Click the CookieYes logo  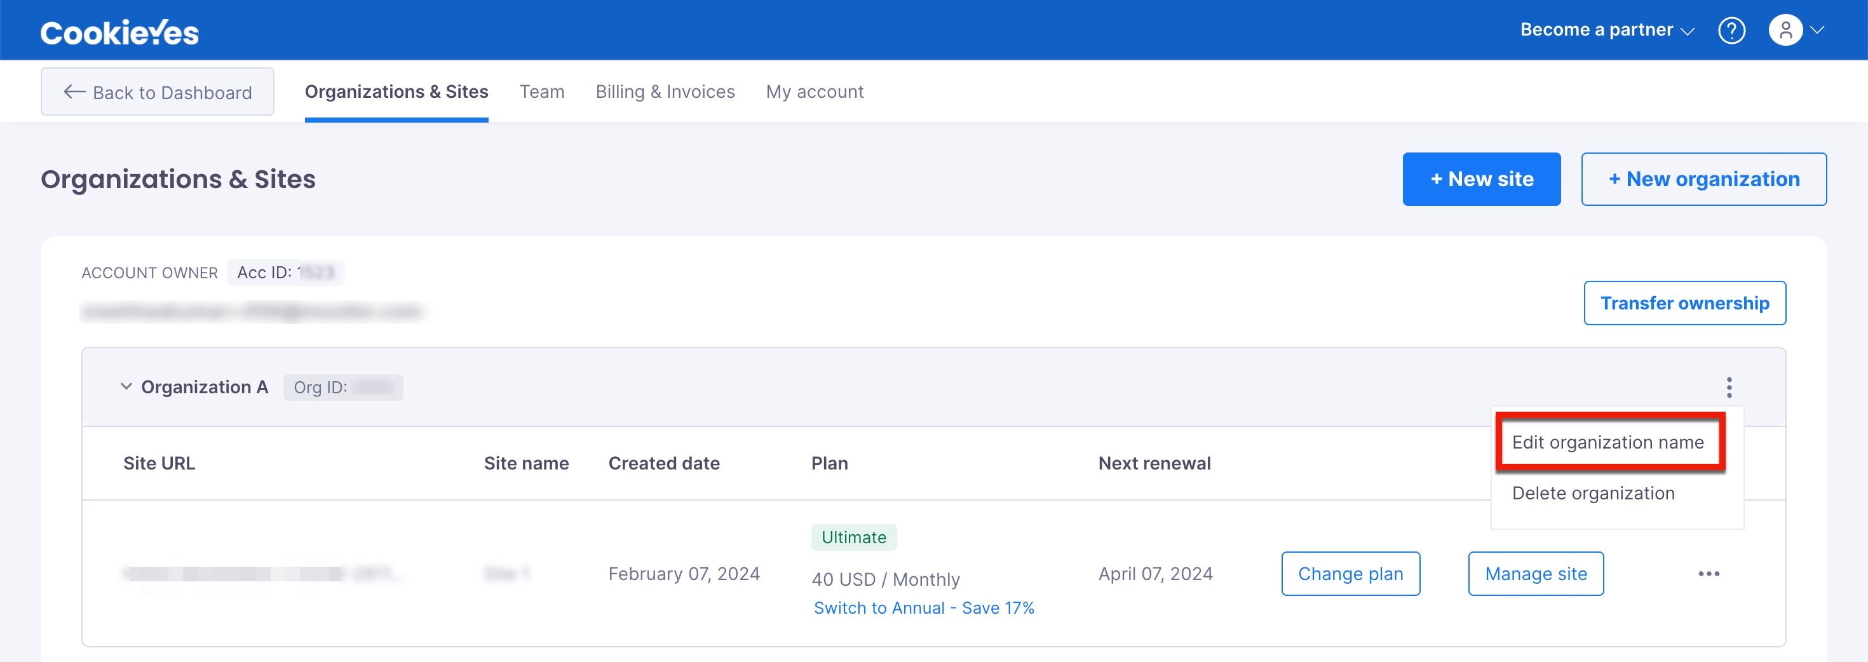pyautogui.click(x=119, y=32)
